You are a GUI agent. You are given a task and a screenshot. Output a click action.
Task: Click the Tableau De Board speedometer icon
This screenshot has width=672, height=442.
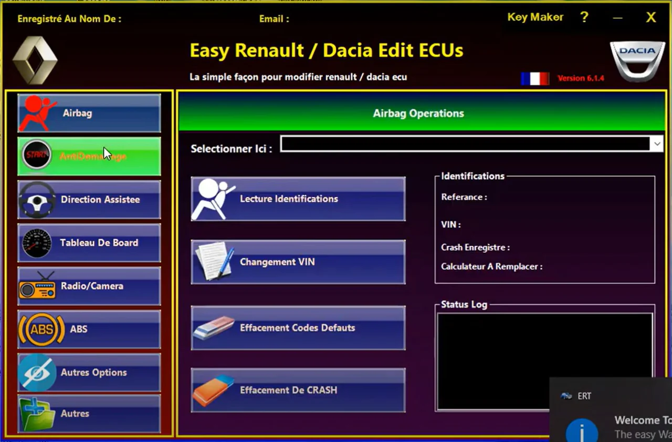[37, 243]
